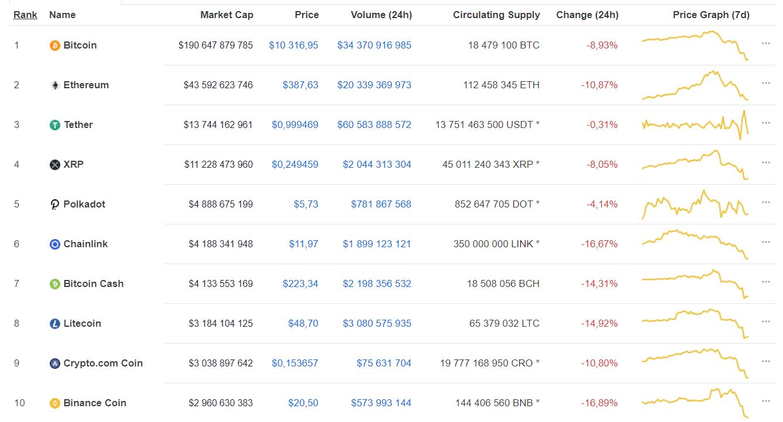Screen dimensions: 783x422
Task: Open the Crypto.com Coin name link
Action: [x=103, y=363]
